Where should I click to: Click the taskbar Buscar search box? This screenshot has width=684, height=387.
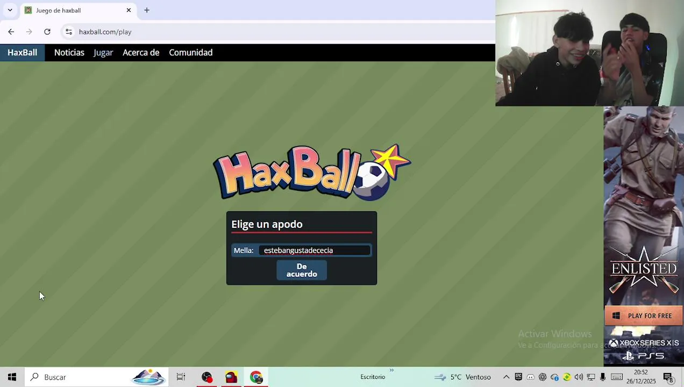97,377
